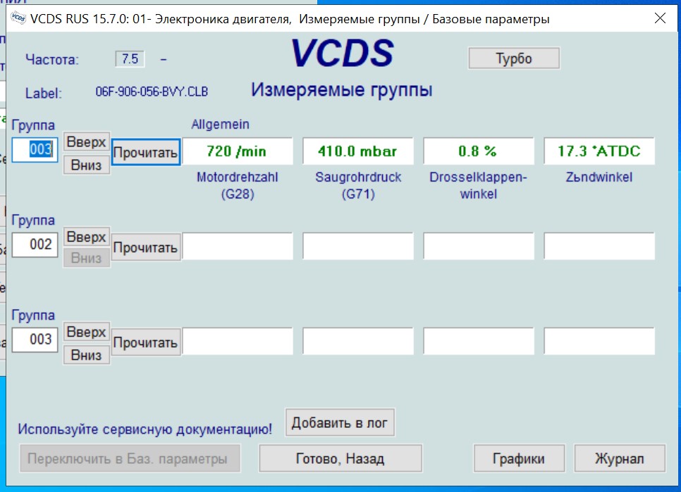Click Прочитать for the bottom group
Screen dimensions: 681x492
(145, 343)
